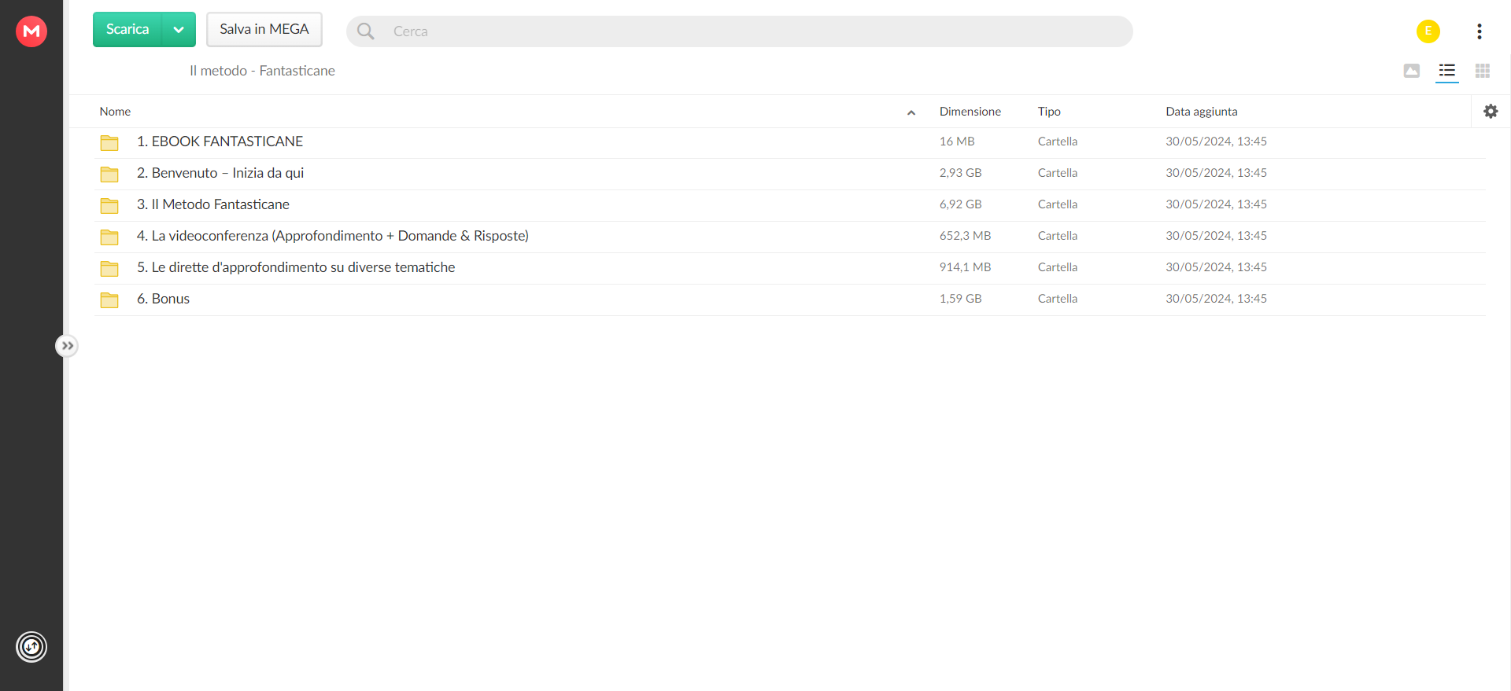
Task: Sort by Dimensione column
Action: tap(970, 112)
